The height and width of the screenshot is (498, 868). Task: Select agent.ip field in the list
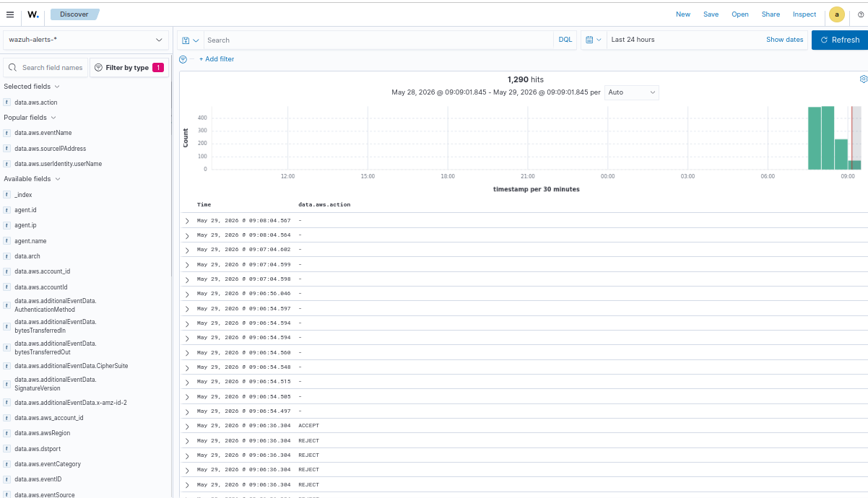pos(25,225)
